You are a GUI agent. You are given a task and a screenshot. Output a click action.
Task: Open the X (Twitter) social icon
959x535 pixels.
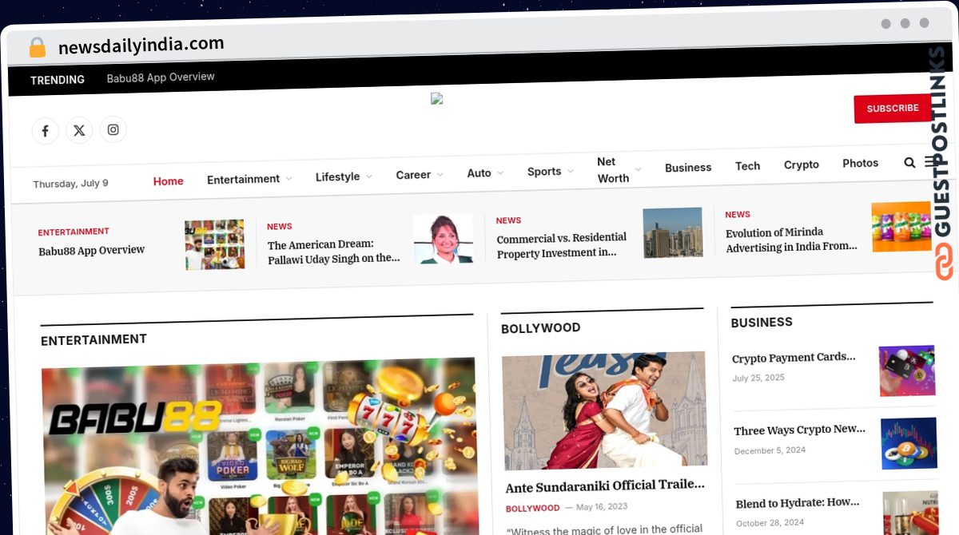tap(79, 130)
